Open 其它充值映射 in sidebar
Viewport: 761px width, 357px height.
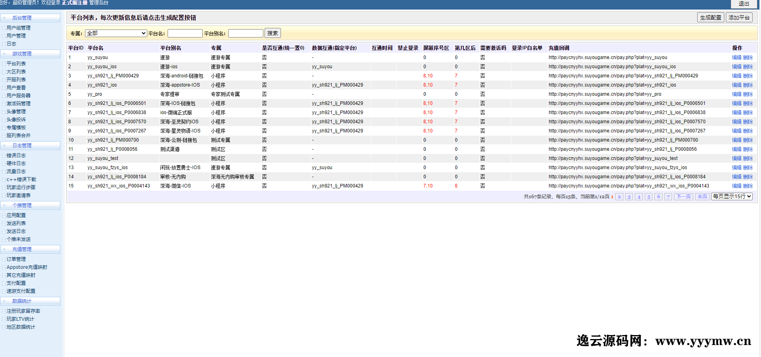pos(21,275)
